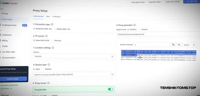Image resolution: width=200 pixels, height=96 pixels.
Task: Click the Number of proxies input field
Action: tap(152, 45)
